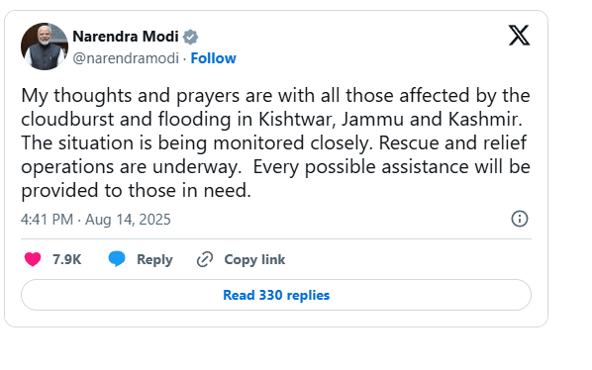
Task: Open the circled info icon beside the timestamp
Action: (520, 219)
